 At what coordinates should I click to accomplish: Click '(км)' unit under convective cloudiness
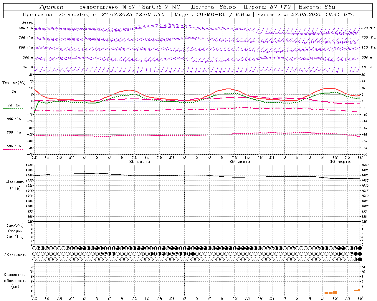[x=15, y=286]
